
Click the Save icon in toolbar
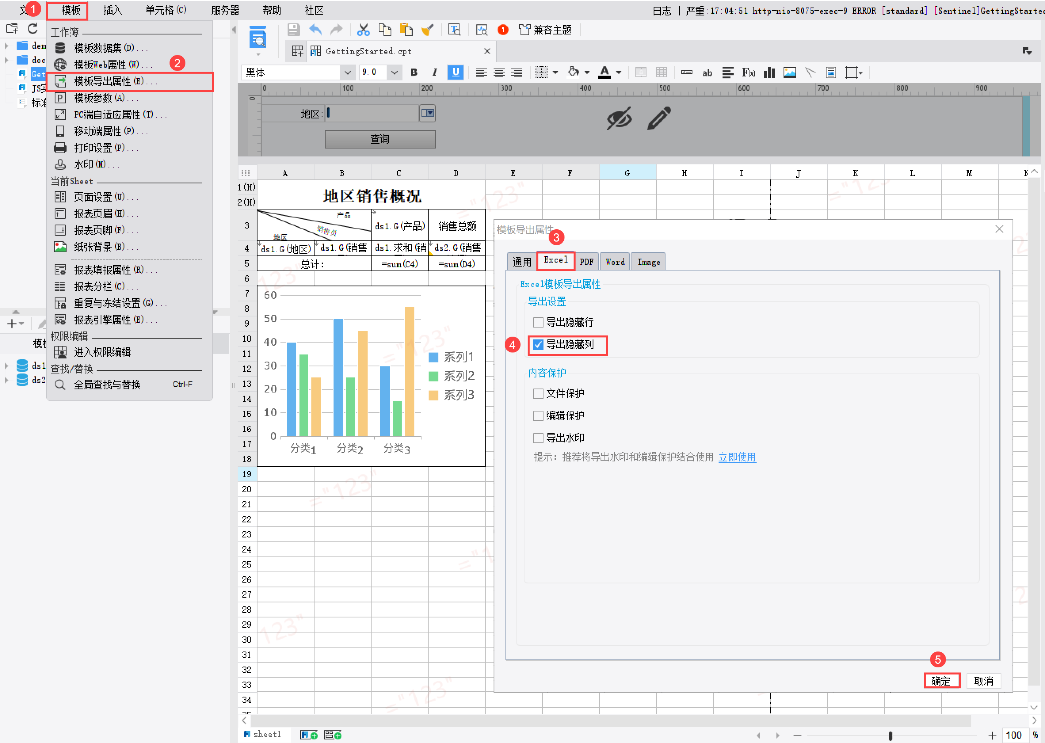click(x=293, y=30)
